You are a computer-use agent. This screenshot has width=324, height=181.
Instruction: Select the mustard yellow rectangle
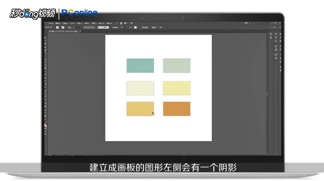point(140,109)
